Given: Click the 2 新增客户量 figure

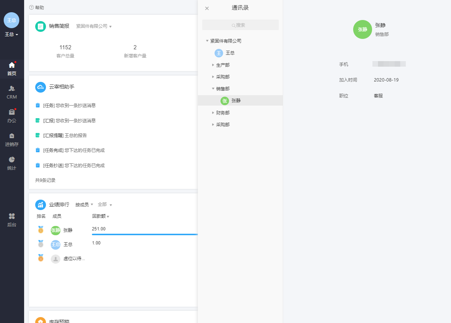Looking at the screenshot, I should point(135,47).
